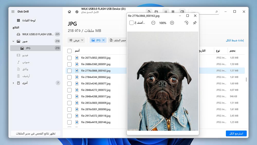
Task: Click the file icon of 2677x3852_000053.jpg
Action: tap(77, 58)
